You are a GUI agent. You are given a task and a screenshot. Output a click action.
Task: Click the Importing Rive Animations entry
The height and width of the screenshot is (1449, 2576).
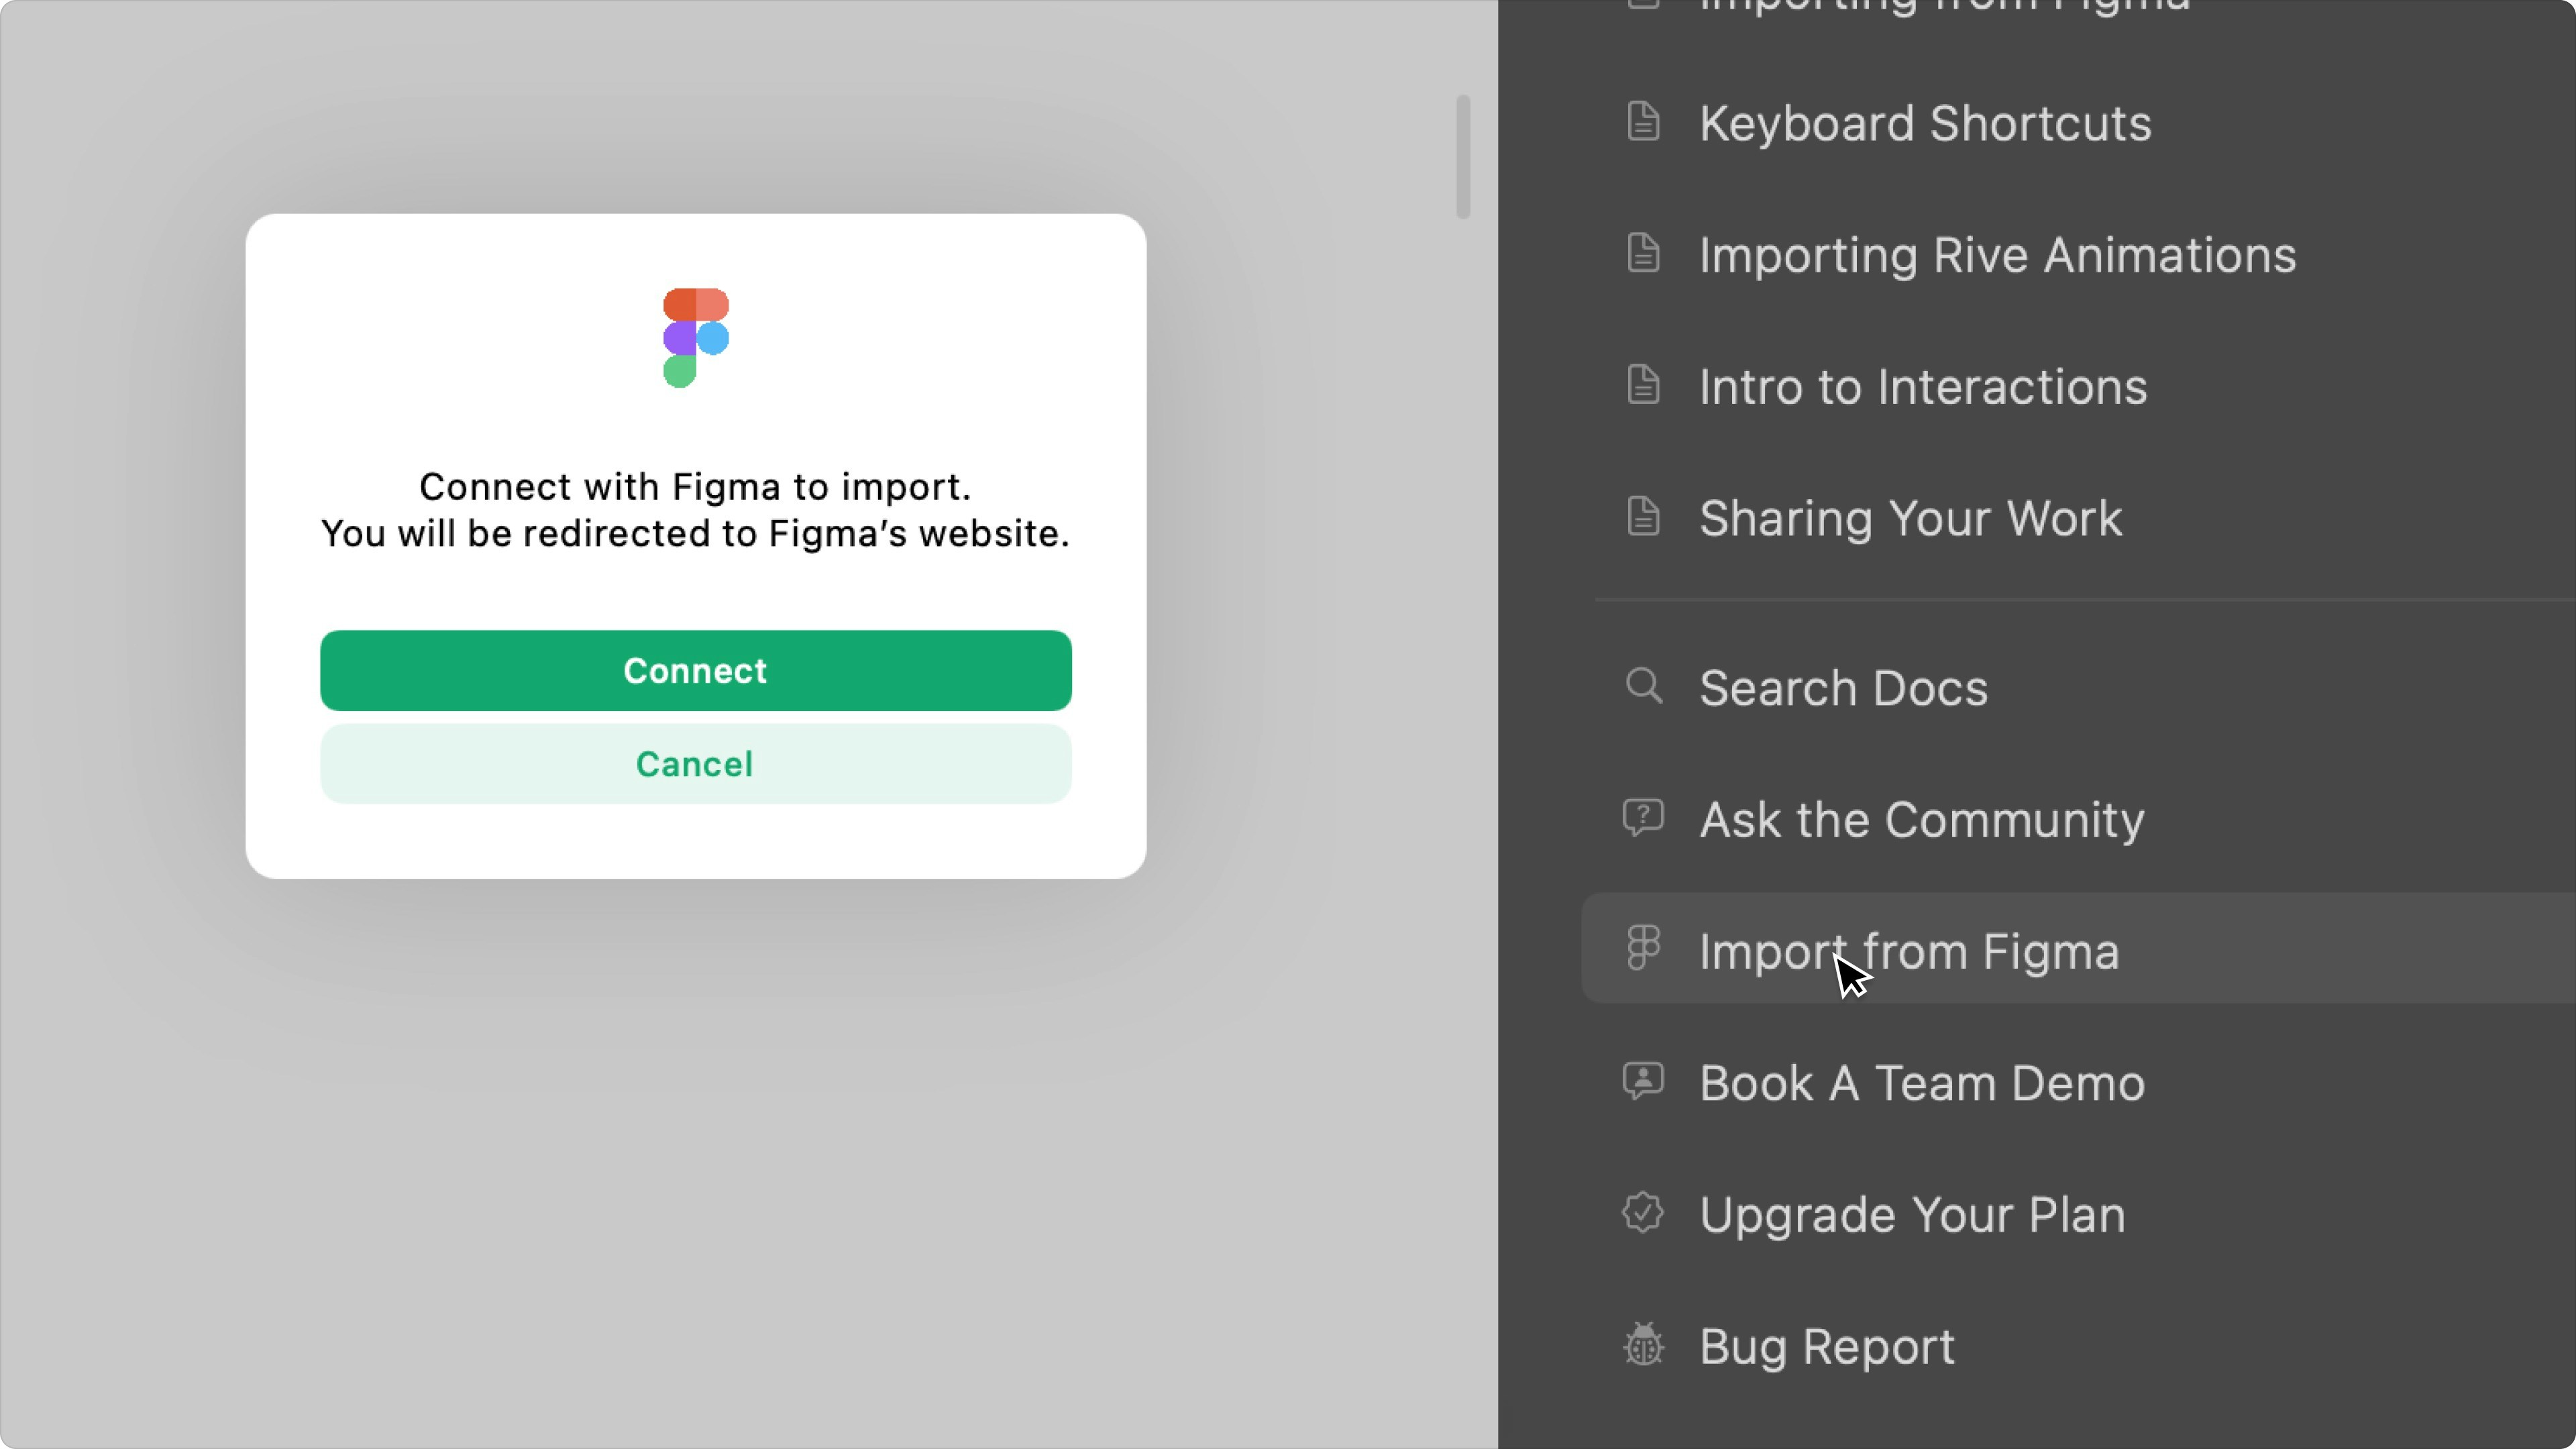point(1997,255)
